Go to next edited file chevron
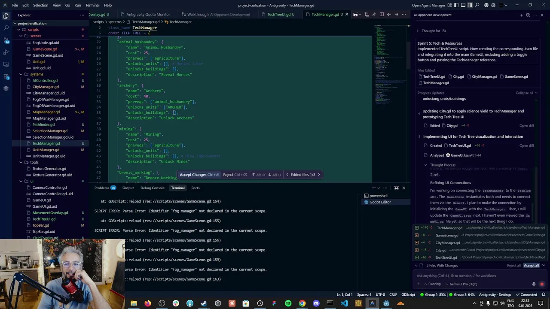550x309 pixels. pyautogui.click(x=318, y=175)
